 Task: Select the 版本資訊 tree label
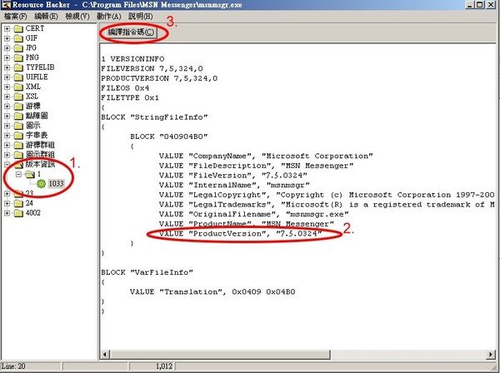pyautogui.click(x=40, y=164)
